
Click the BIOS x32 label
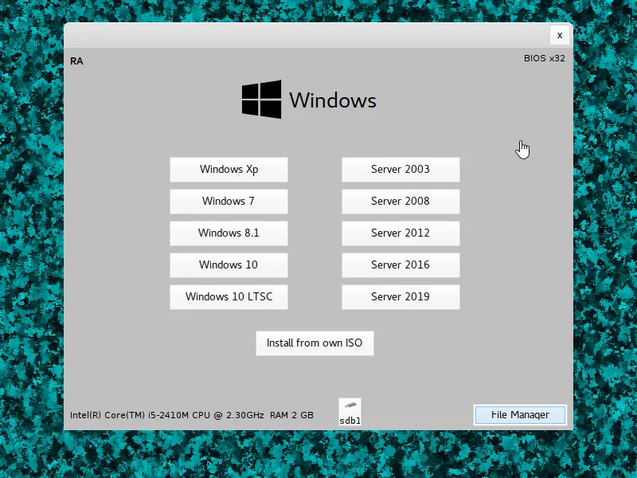click(x=544, y=58)
